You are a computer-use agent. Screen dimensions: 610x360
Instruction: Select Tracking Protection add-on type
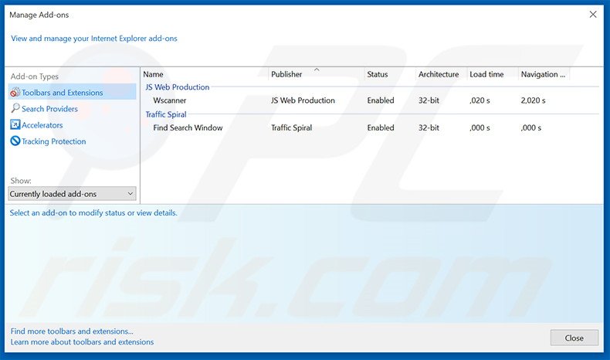54,141
